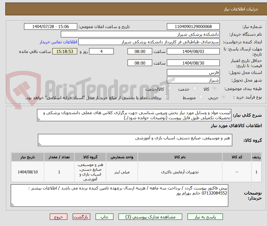Select the جزیی purchase process option

[x=224, y=97]
